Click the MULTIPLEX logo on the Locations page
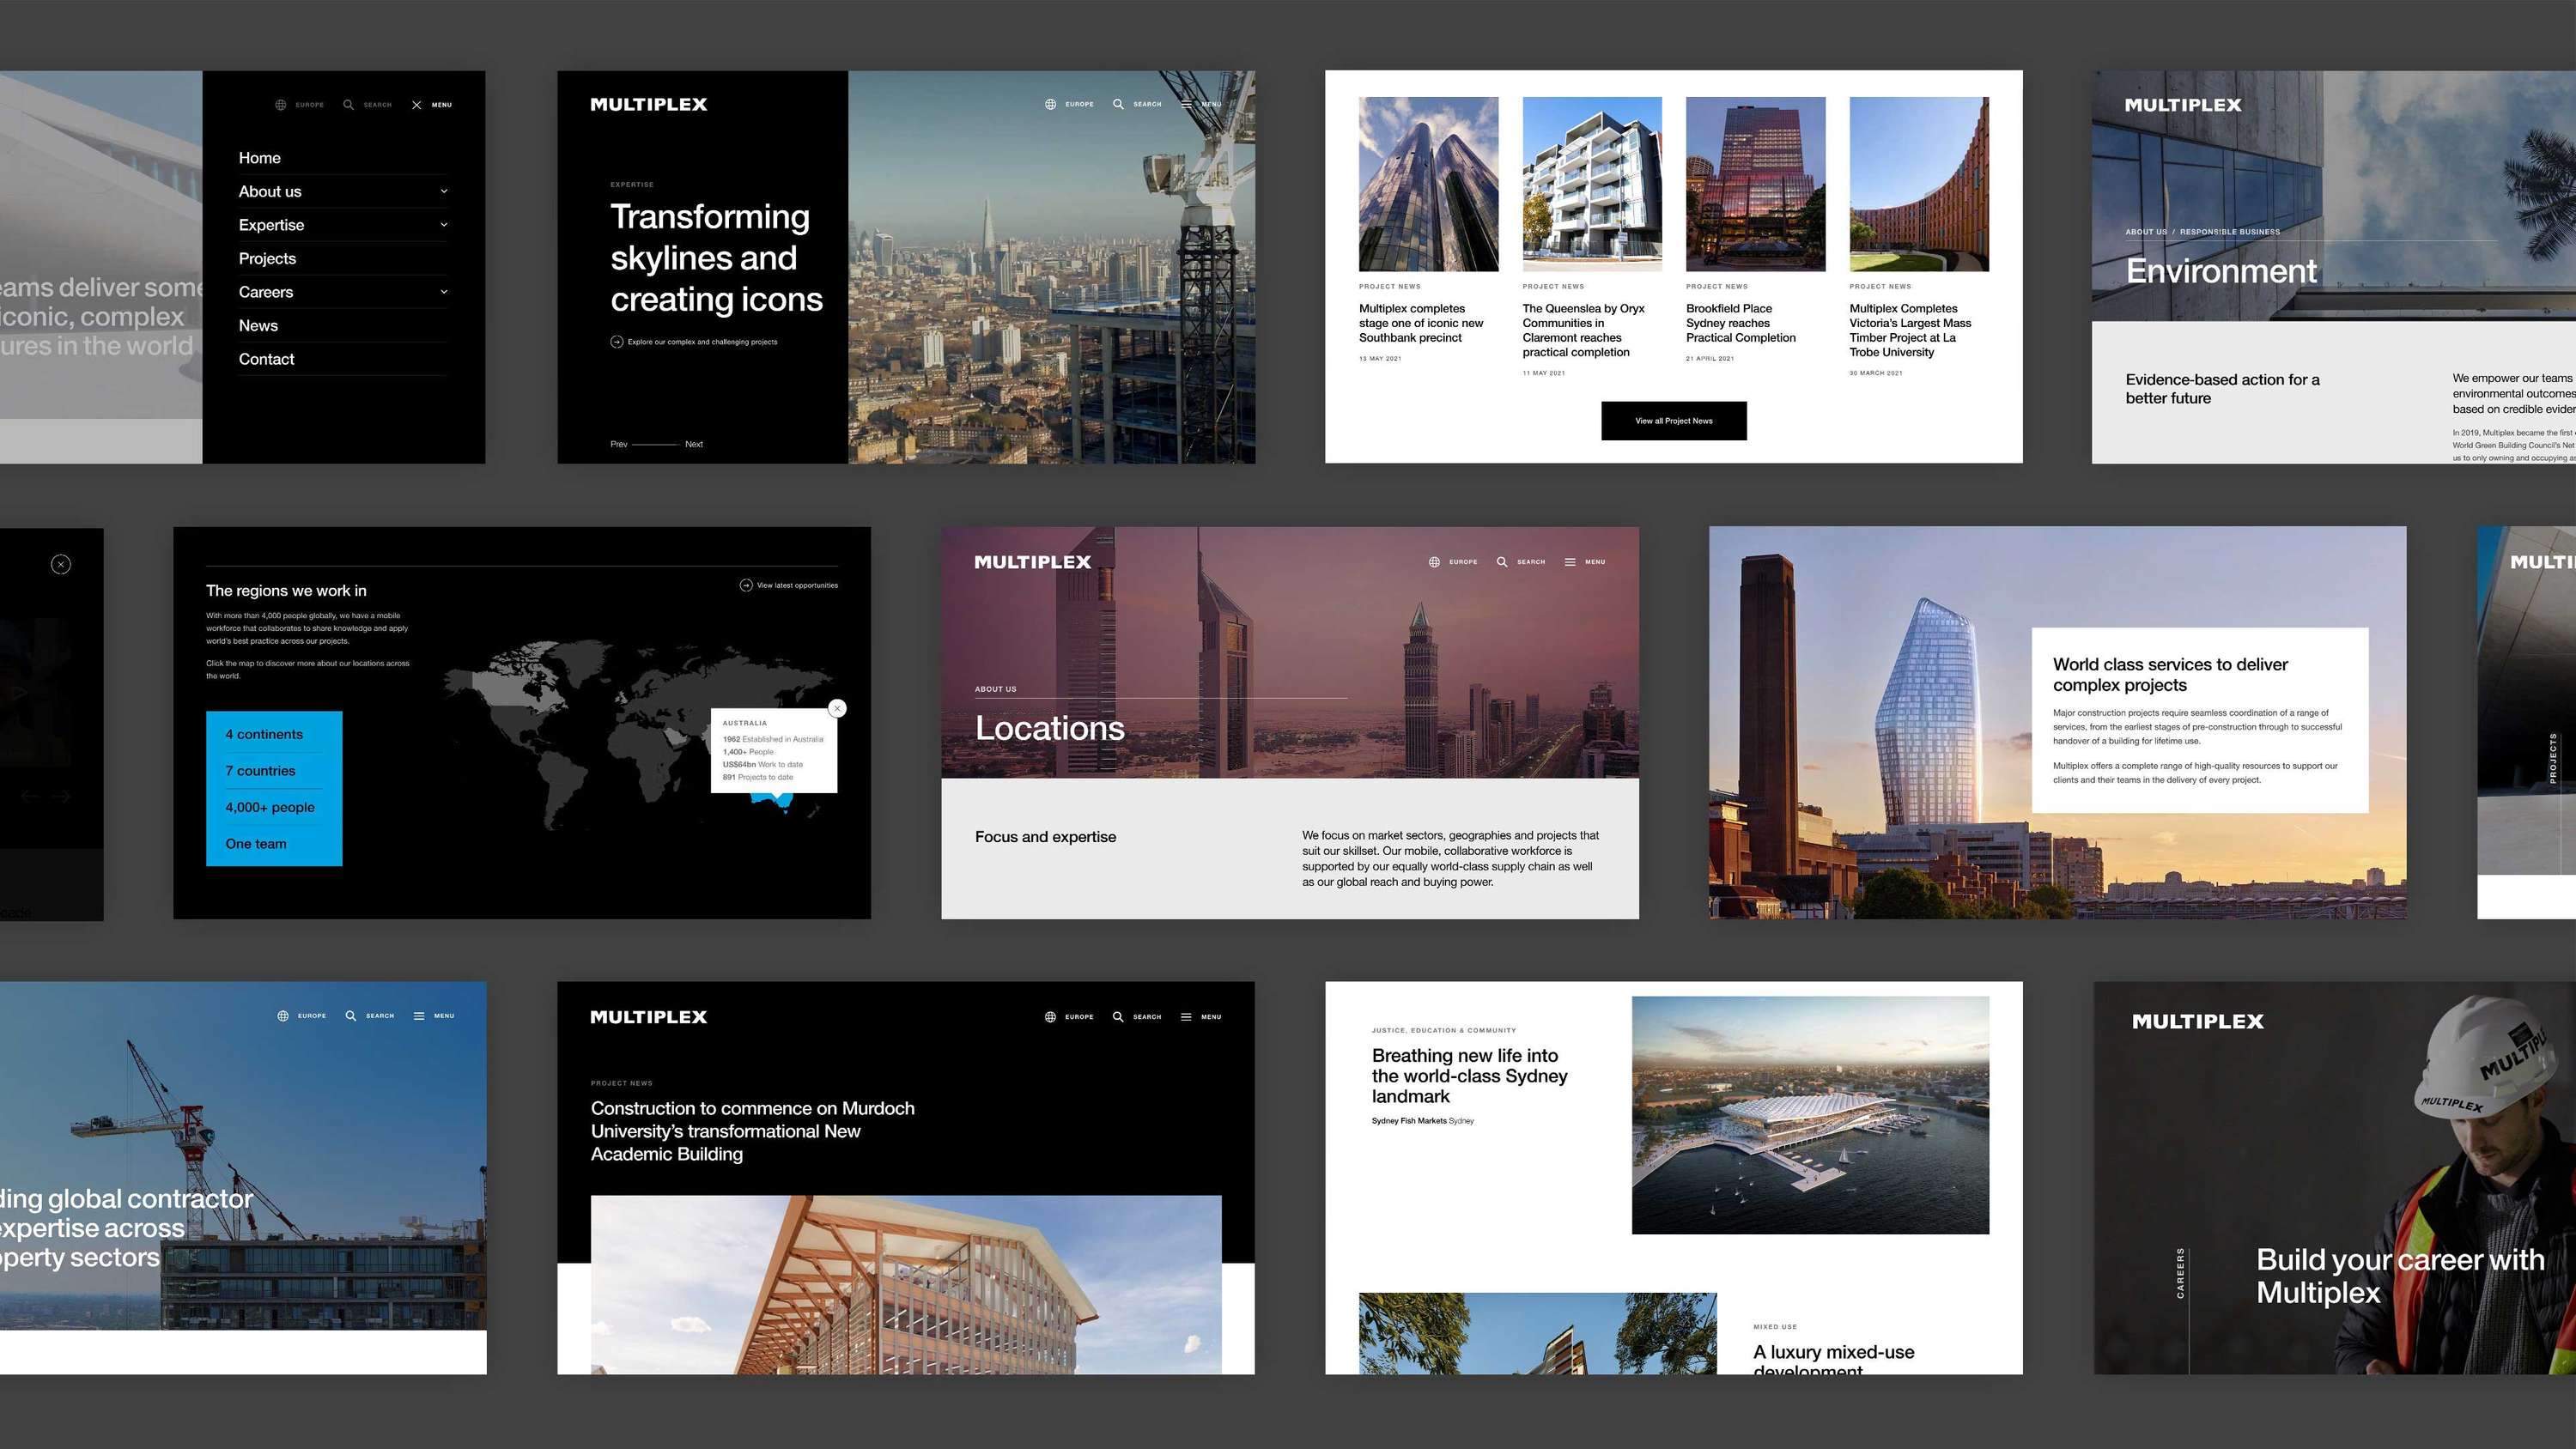Screen dimensions: 2576x1449 click(1033, 562)
